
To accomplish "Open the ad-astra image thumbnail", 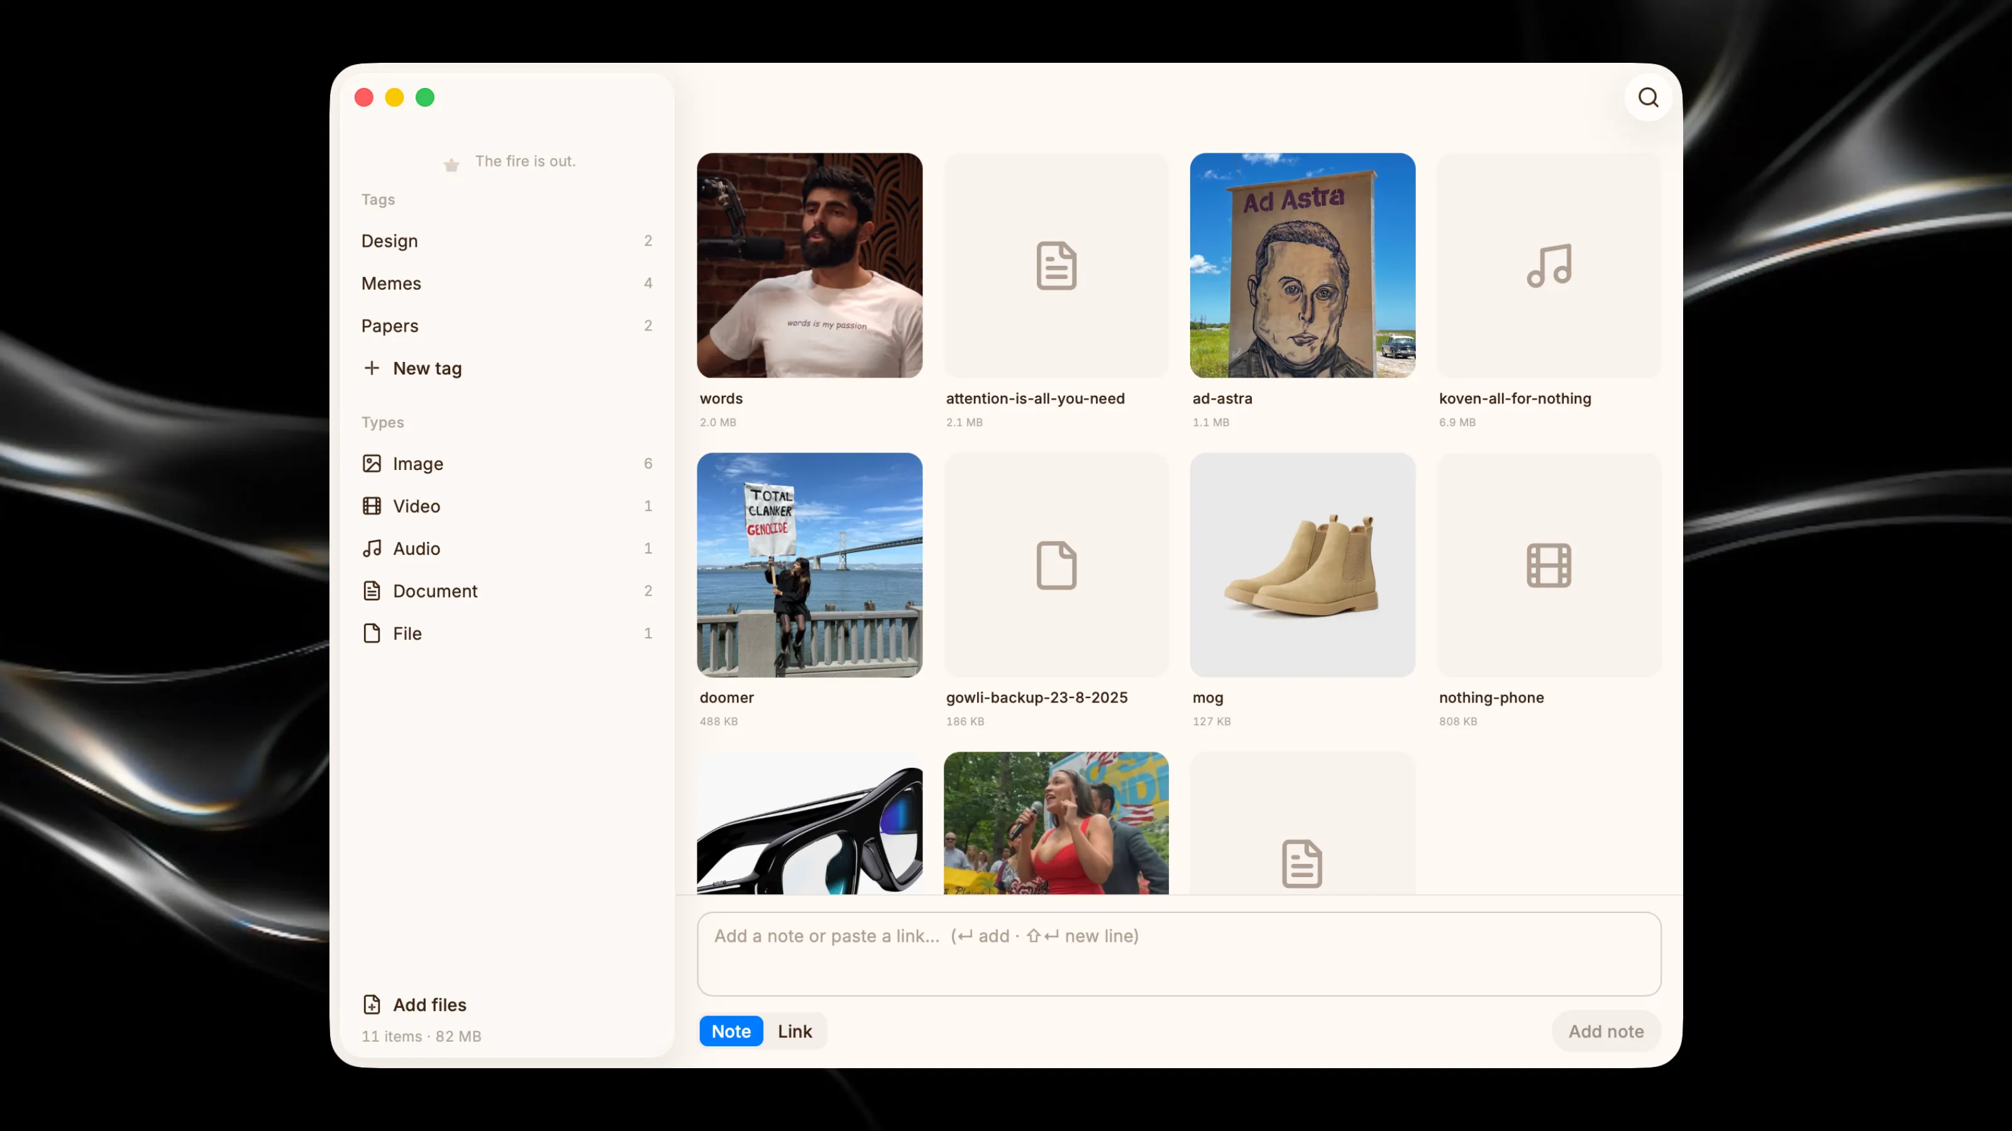I will pyautogui.click(x=1302, y=265).
